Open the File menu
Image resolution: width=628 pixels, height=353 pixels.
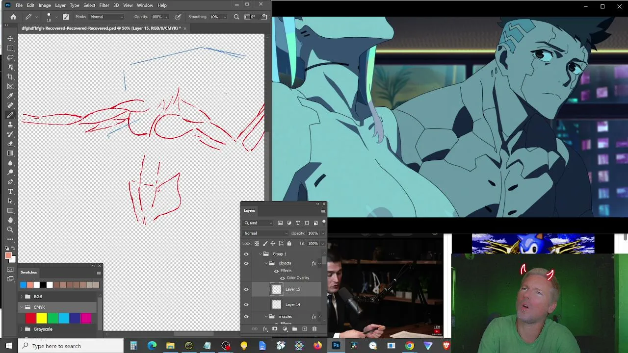[x=19, y=5]
